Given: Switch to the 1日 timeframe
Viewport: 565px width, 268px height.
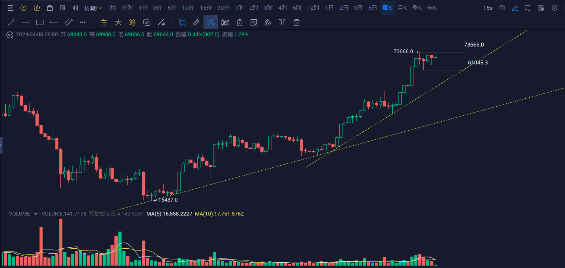Looking at the screenshot, I should pos(329,8).
